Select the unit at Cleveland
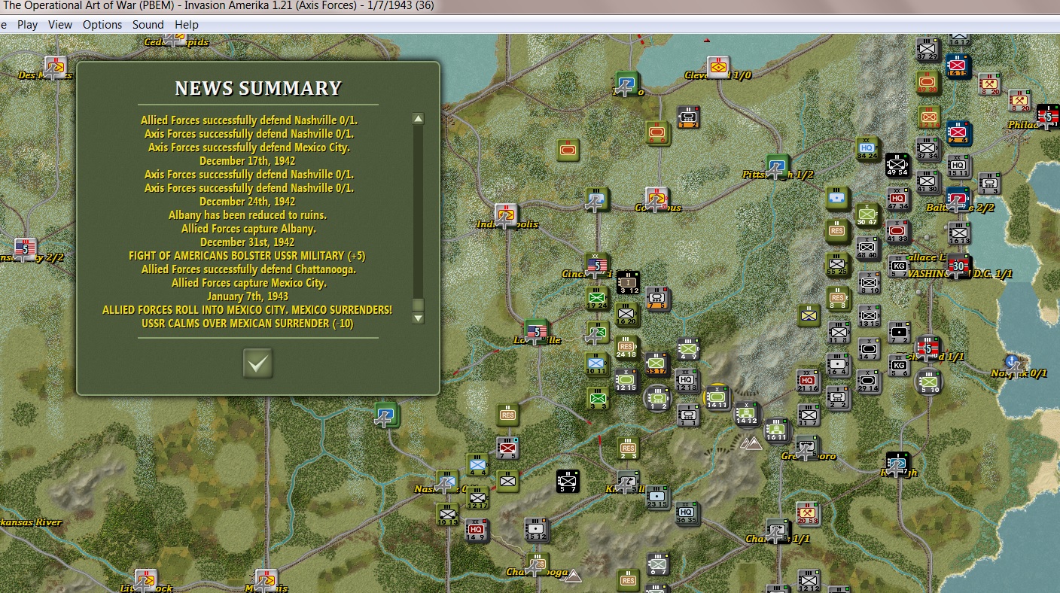 coord(718,68)
